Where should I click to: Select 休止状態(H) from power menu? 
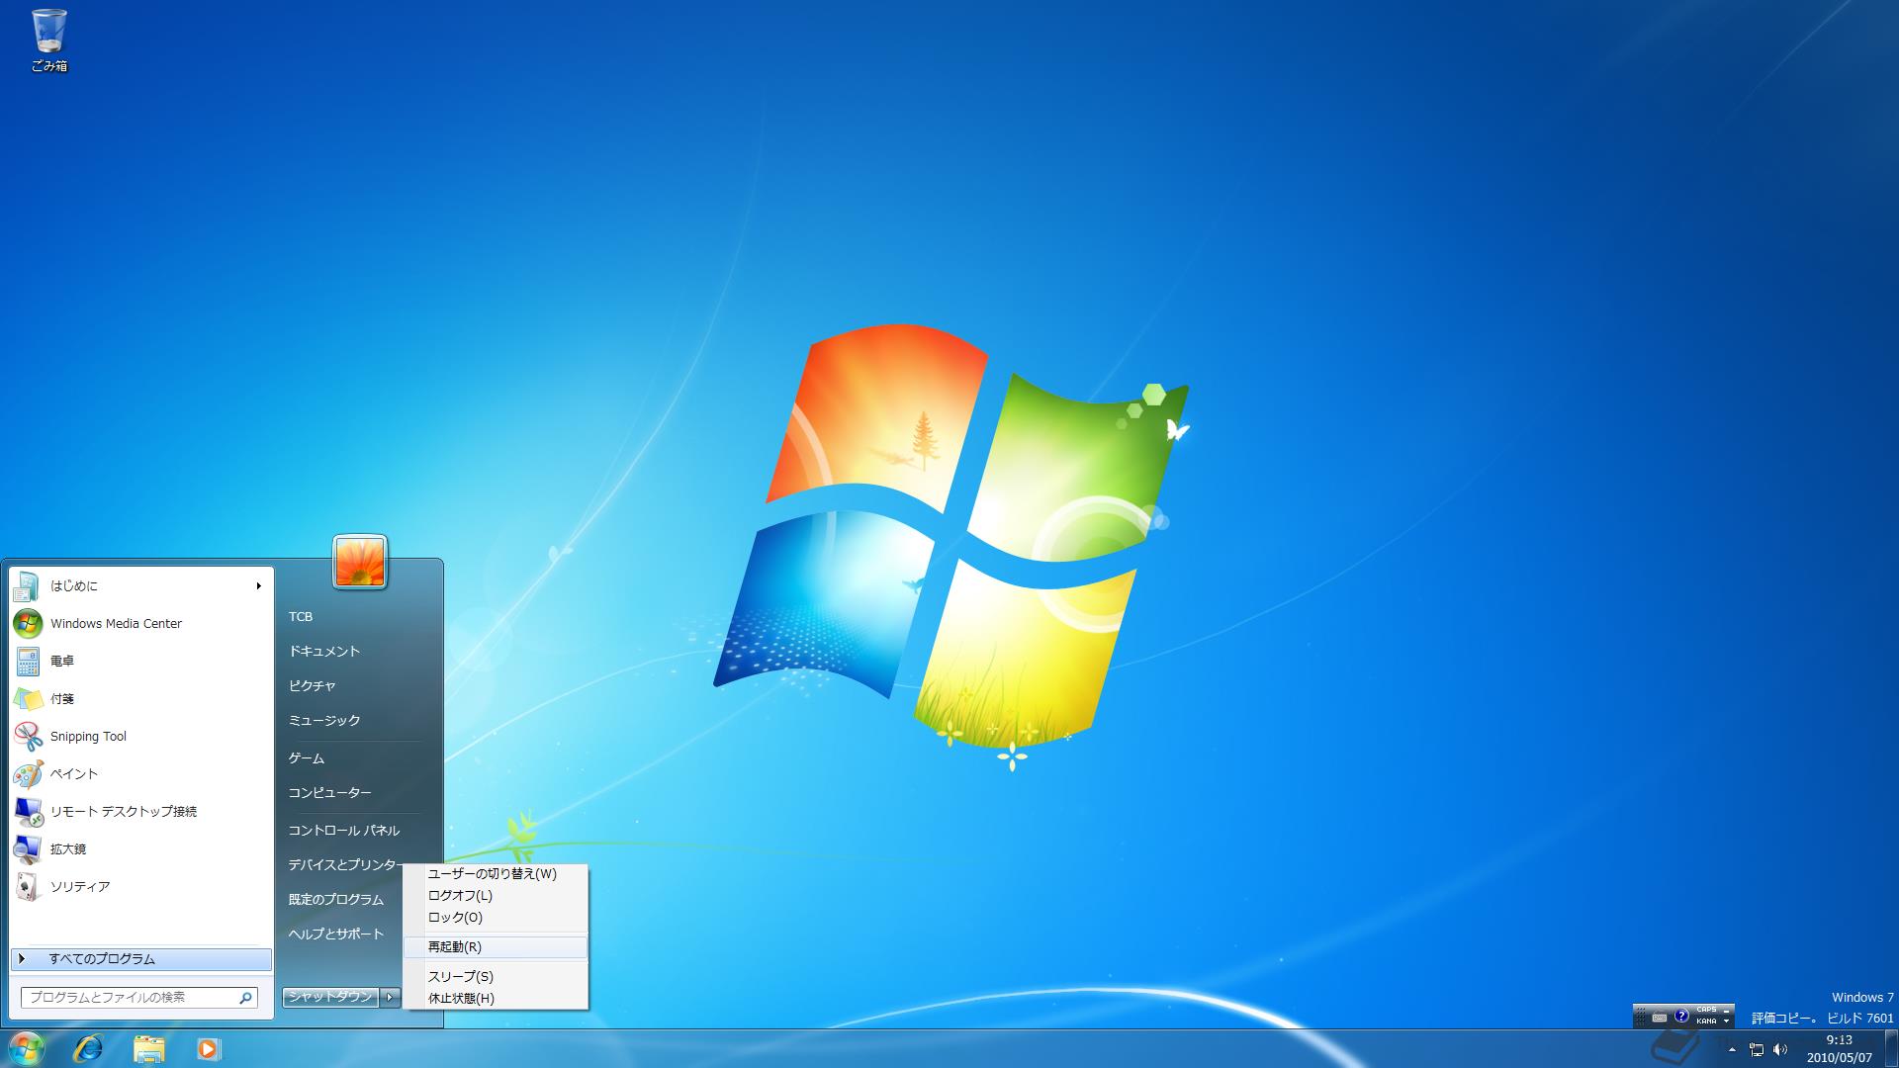pyautogui.click(x=496, y=999)
